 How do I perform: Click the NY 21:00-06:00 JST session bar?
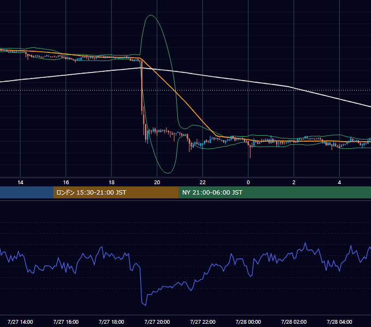[274, 192]
